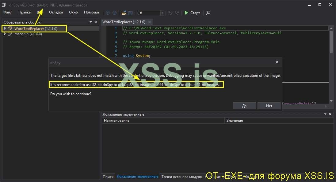Viewport: 336px width, 182px height.
Task: Click the Время: 64F20367 comment line
Action: (166, 47)
